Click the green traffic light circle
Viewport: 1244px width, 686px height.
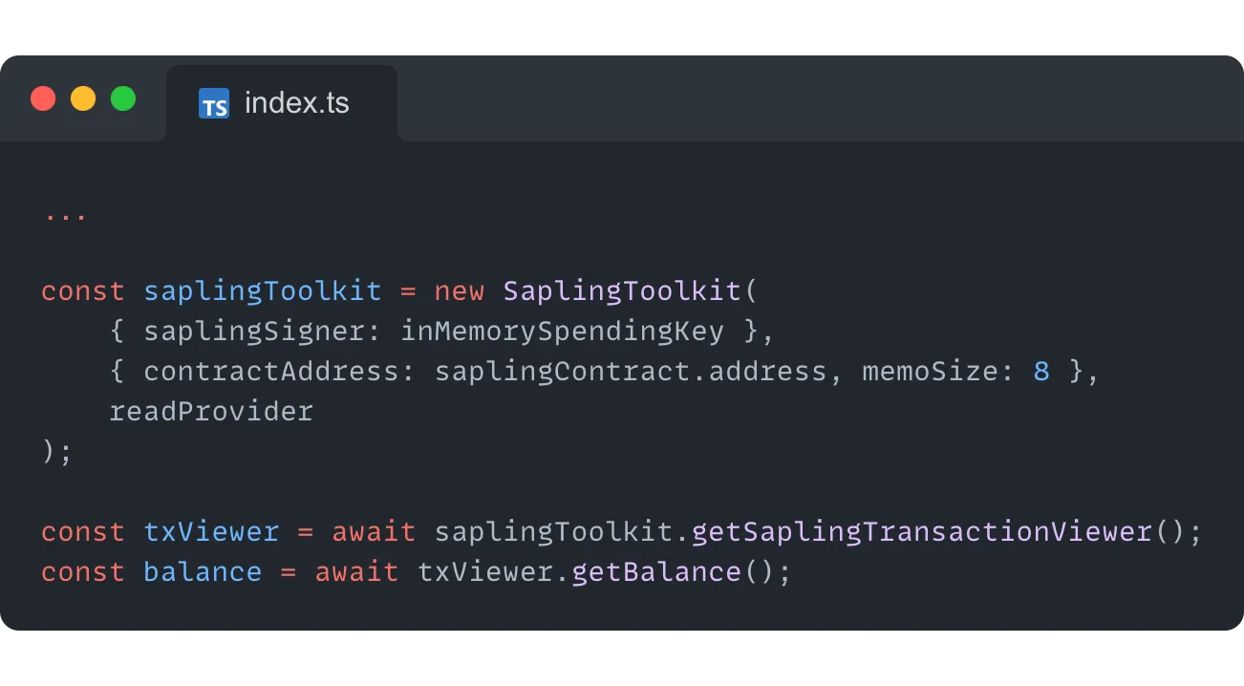(x=123, y=98)
